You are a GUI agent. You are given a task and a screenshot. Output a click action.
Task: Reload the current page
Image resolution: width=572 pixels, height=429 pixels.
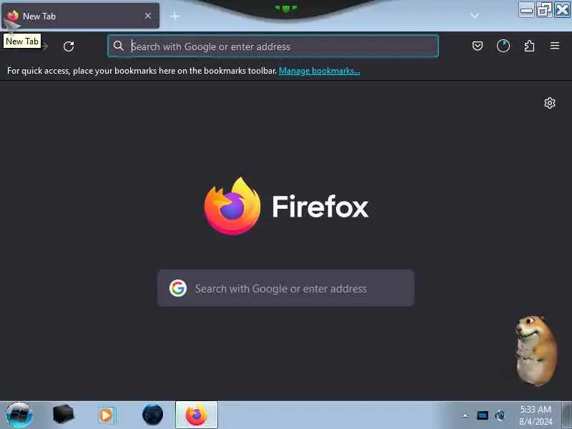point(69,46)
